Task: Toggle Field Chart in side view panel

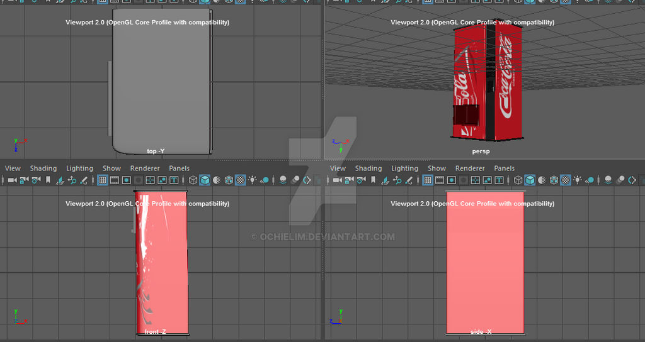Action: pos(476,180)
